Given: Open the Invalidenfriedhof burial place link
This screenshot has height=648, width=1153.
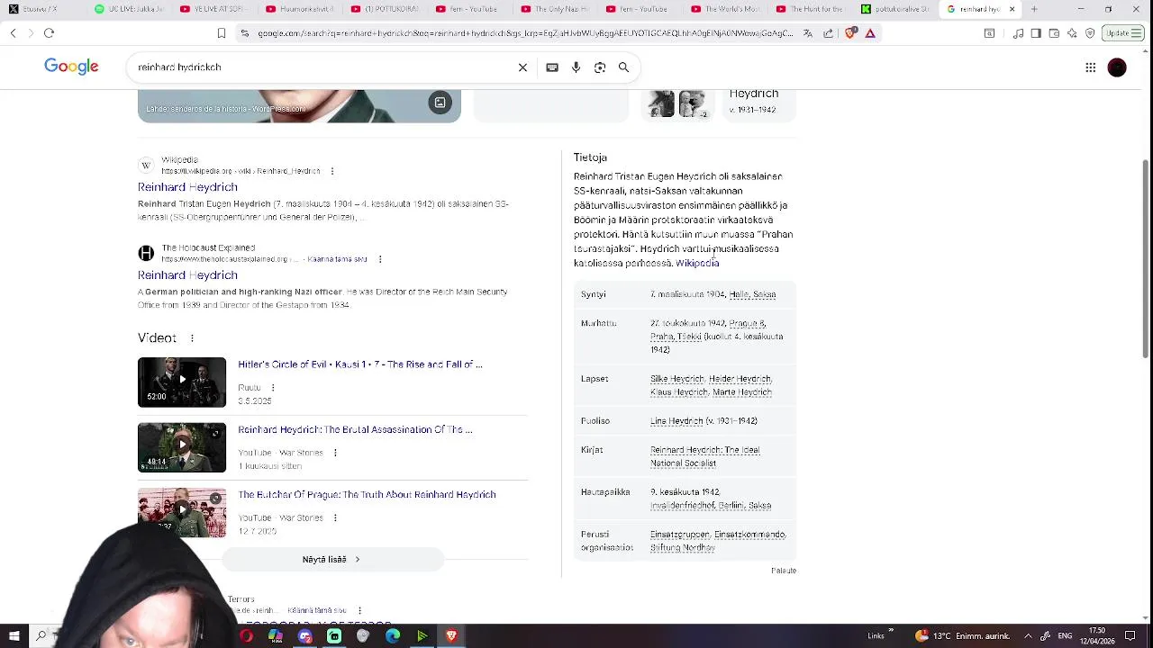Looking at the screenshot, I should click(x=711, y=506).
